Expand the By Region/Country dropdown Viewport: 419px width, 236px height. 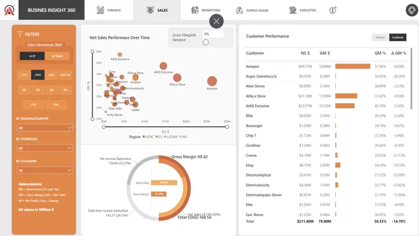click(44, 128)
